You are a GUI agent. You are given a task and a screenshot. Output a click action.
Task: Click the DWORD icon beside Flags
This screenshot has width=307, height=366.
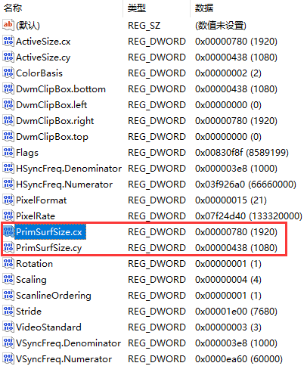pos(8,152)
